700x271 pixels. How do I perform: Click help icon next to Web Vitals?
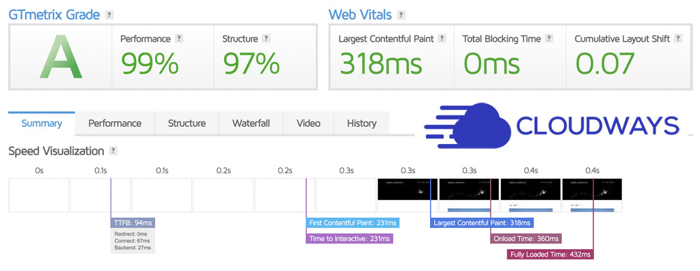pyautogui.click(x=401, y=15)
